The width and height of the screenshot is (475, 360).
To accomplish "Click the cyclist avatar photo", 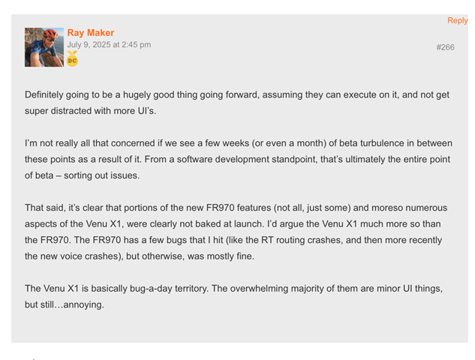I will [x=44, y=47].
